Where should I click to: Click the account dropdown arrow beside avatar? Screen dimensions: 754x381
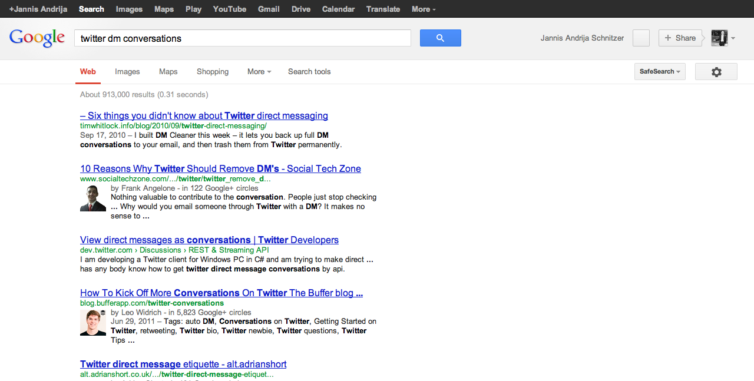[733, 39]
